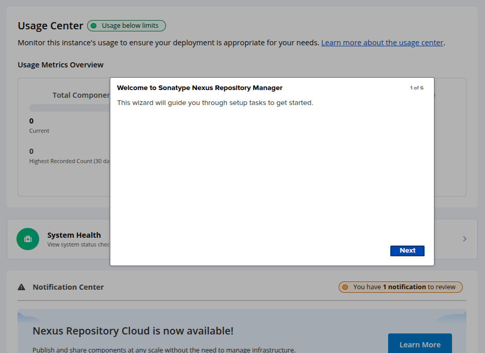Viewport: 485px width, 353px height.
Task: Click the Usage Metrics Overview heading
Action: point(61,65)
